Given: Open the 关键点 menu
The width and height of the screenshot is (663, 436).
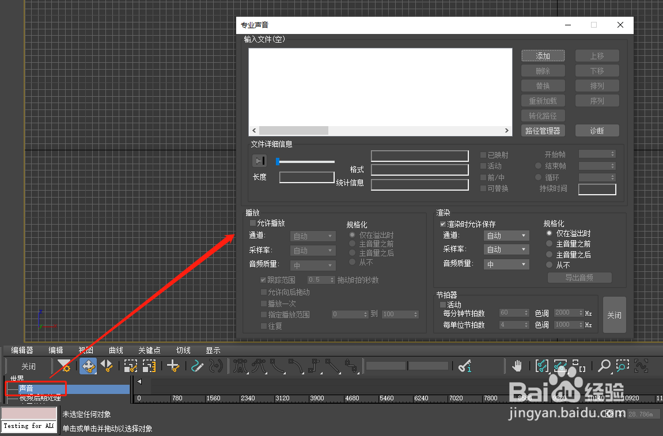Looking at the screenshot, I should tap(149, 350).
